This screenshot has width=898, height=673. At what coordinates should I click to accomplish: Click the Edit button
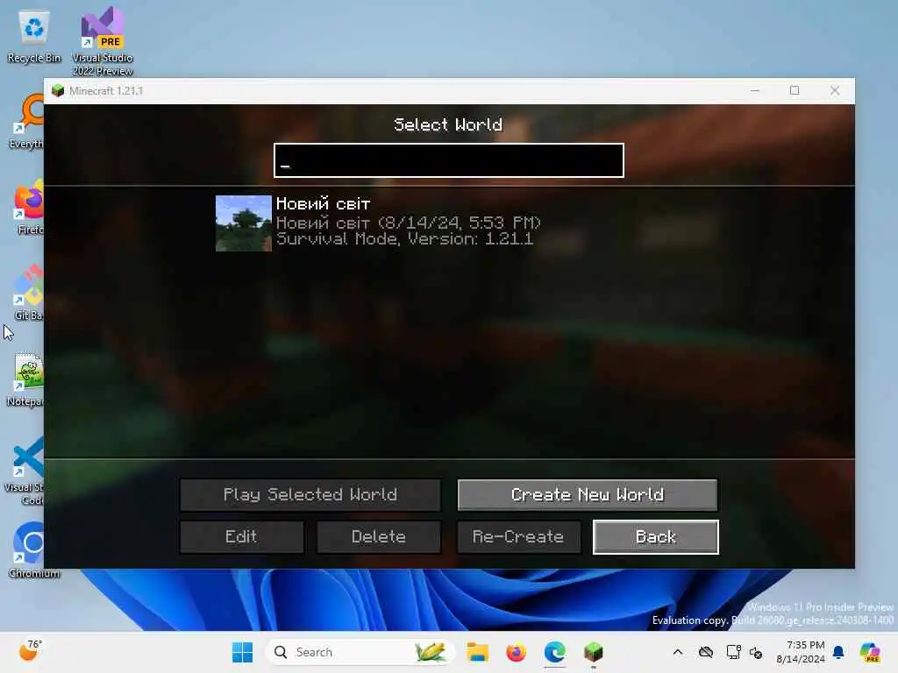pyautogui.click(x=242, y=537)
